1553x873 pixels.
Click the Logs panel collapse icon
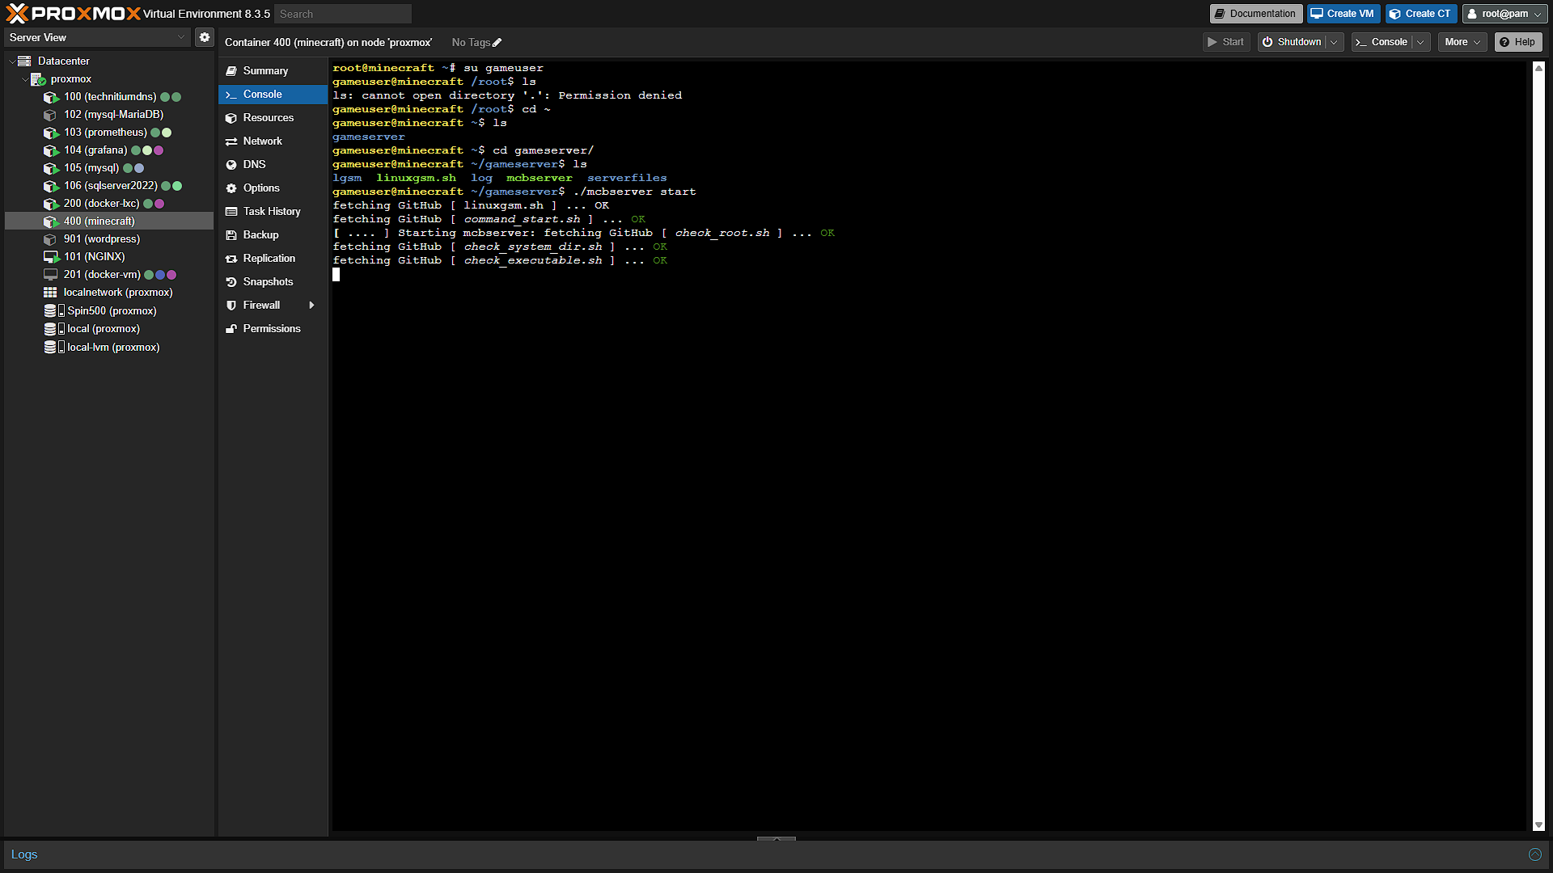pyautogui.click(x=1534, y=854)
